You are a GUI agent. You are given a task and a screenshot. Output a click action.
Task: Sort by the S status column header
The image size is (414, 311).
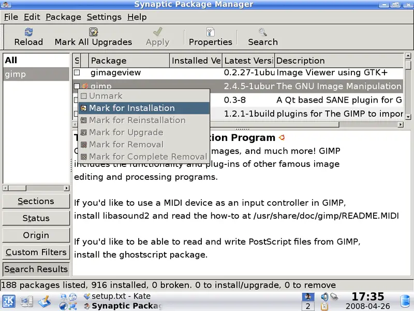tap(77, 61)
